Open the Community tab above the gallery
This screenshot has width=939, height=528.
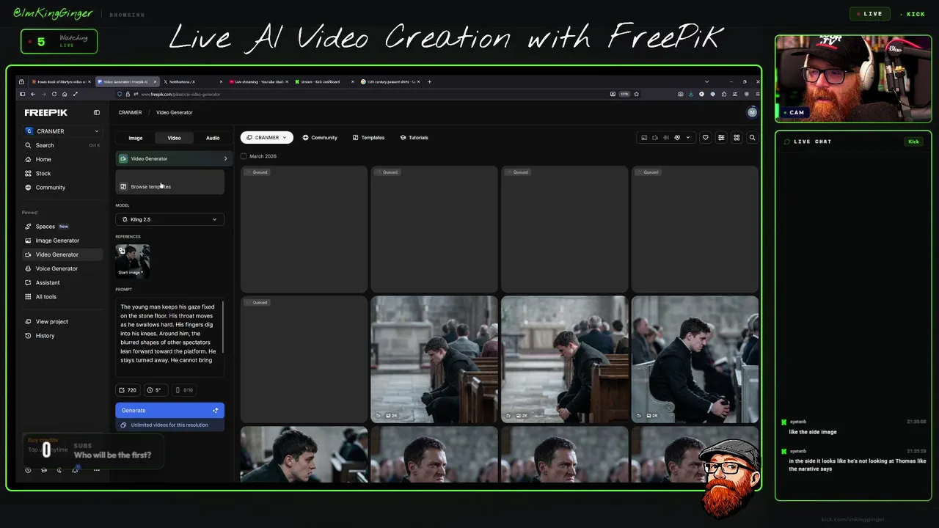point(320,137)
